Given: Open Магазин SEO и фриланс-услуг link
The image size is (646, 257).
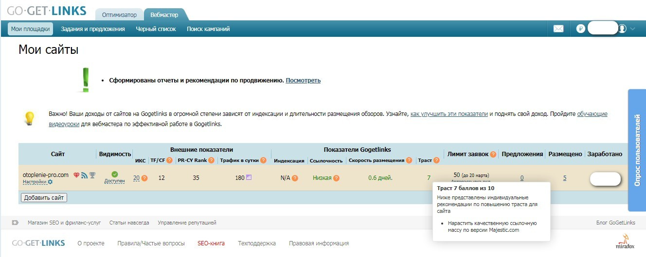Looking at the screenshot, I should pos(64,223).
